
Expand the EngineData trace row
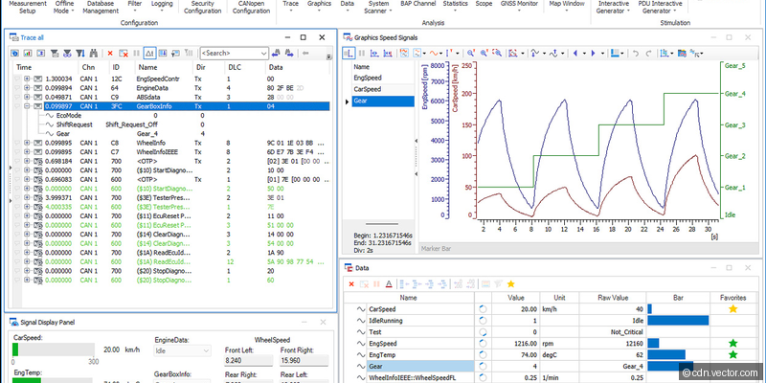pos(26,87)
